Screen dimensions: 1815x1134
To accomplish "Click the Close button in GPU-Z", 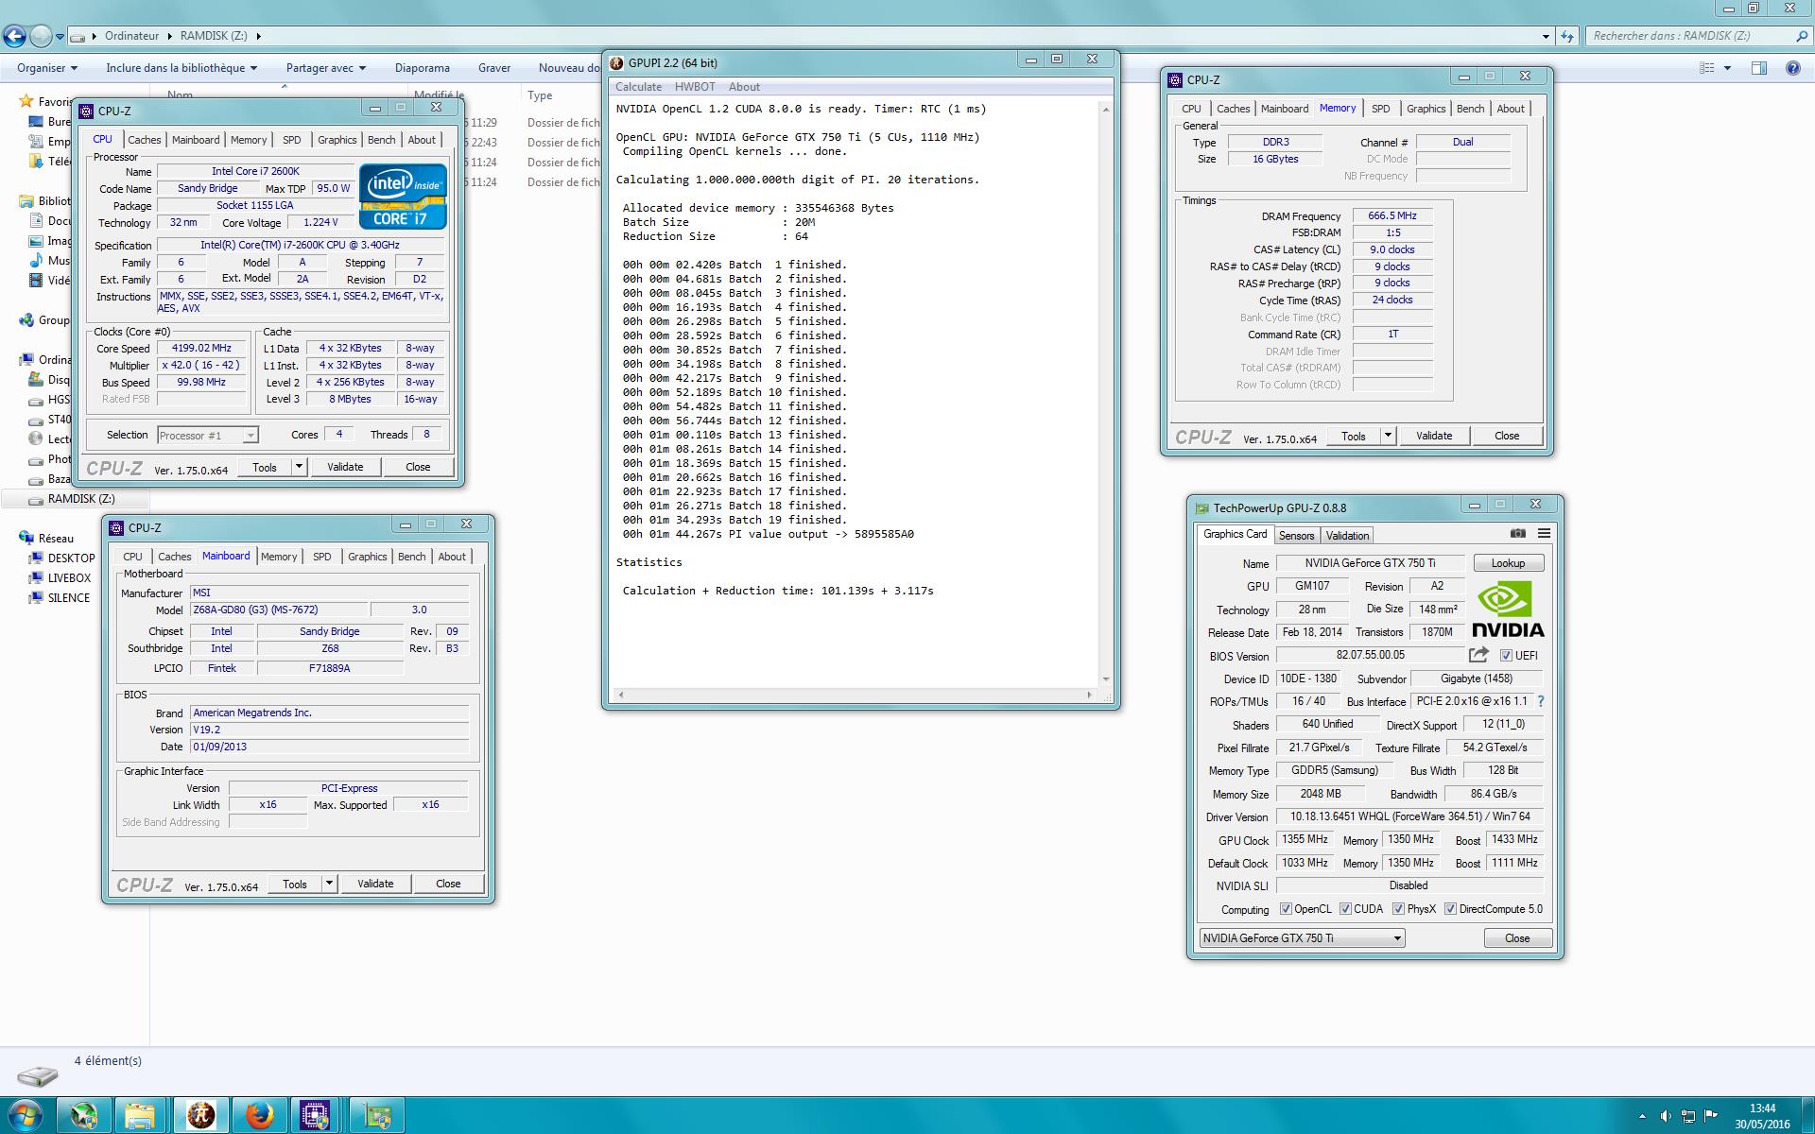I will coord(1516,938).
